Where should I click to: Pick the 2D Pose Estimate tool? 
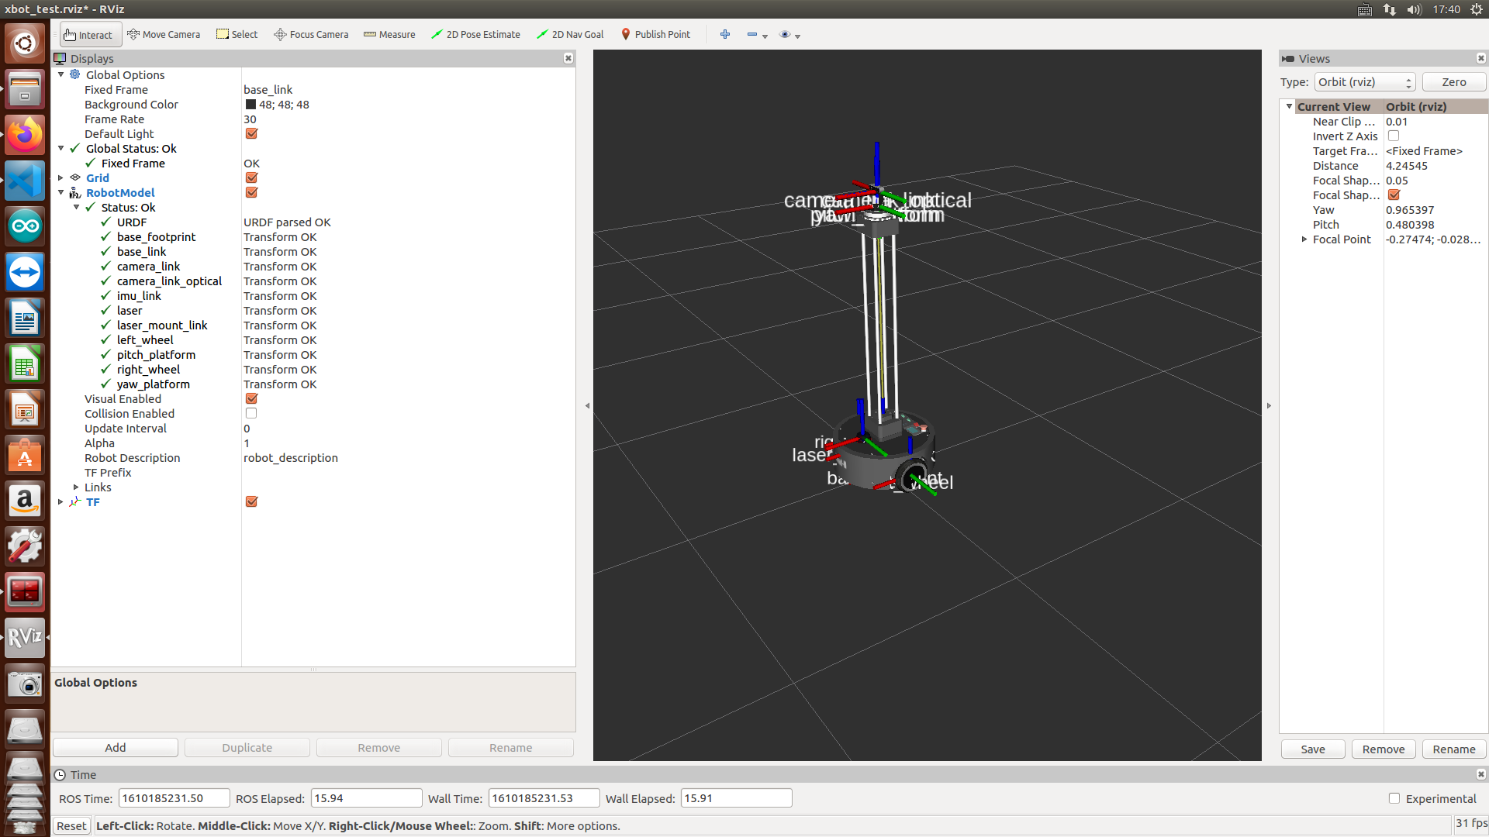click(x=475, y=35)
